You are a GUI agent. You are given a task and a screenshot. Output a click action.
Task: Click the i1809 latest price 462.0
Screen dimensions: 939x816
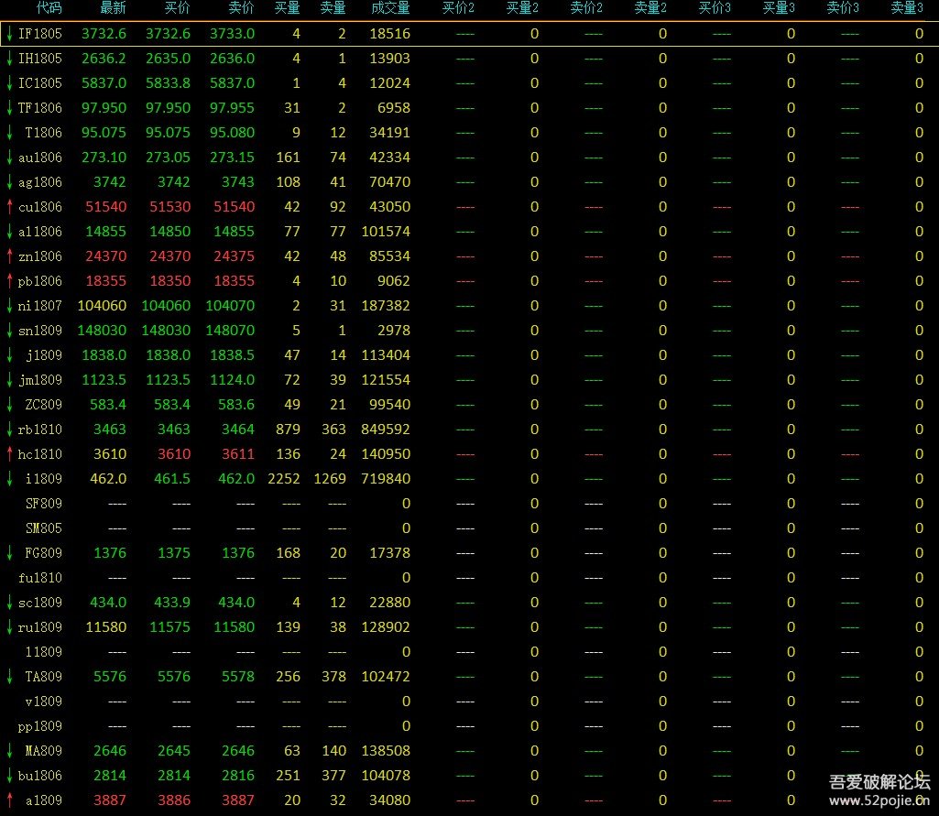108,479
